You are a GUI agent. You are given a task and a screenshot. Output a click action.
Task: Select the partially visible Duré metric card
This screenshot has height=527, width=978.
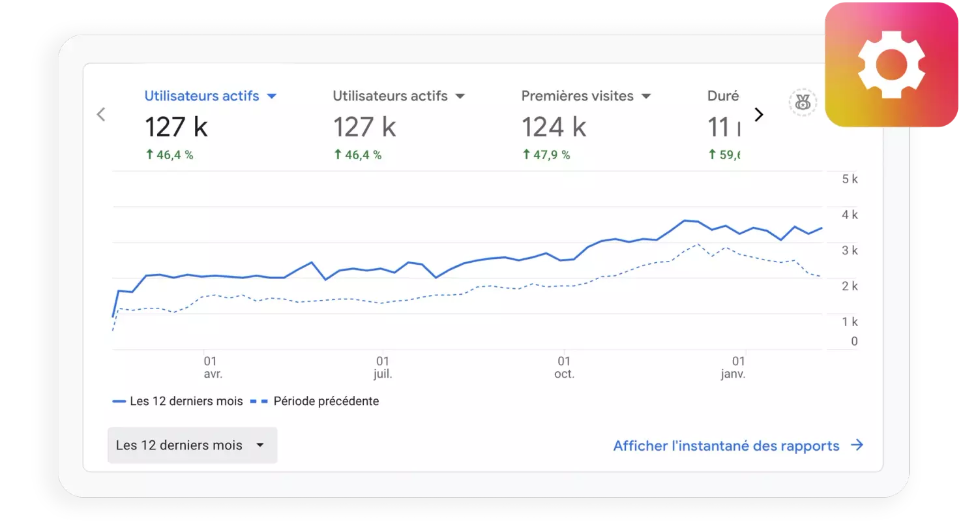tap(724, 125)
